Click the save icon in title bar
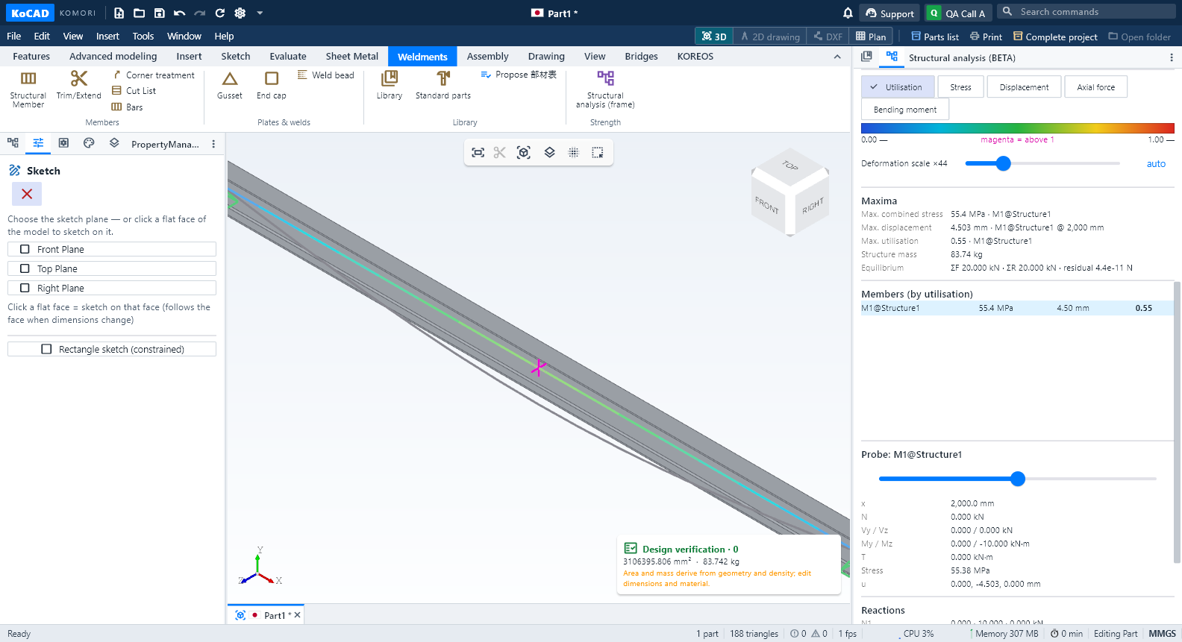 tap(159, 13)
